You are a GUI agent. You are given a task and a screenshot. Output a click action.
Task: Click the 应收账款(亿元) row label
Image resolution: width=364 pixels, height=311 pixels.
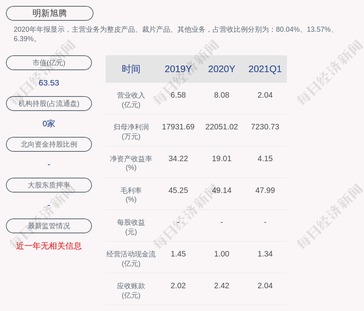point(131,290)
